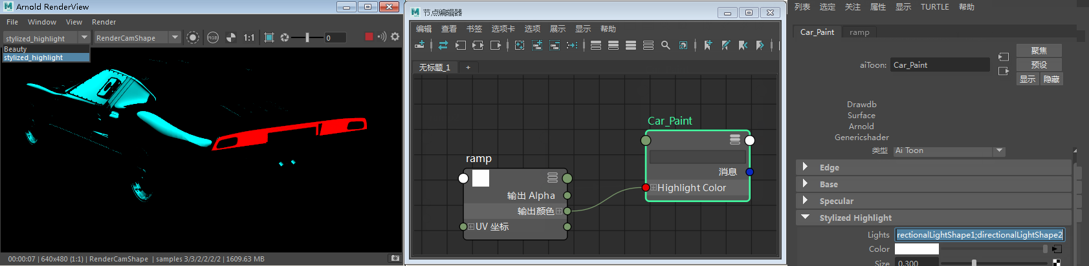Set the render view zoom to 1:1
Screen dimensions: 1089x266
coord(249,37)
